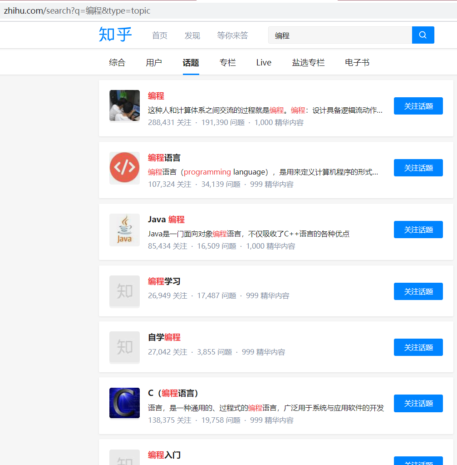Viewport: 457px width, 465px height.
Task: Click the Java 编程 description line
Action: (249, 234)
